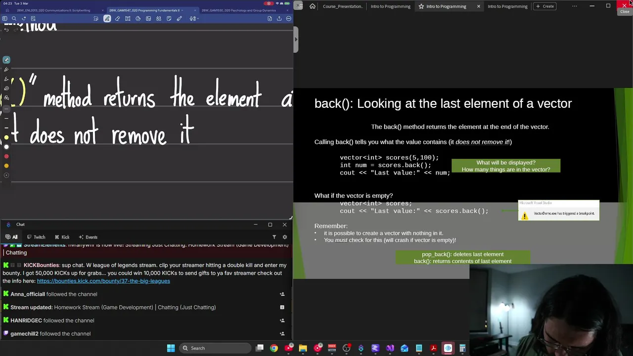Click gamechill2 username in chat

24,334
